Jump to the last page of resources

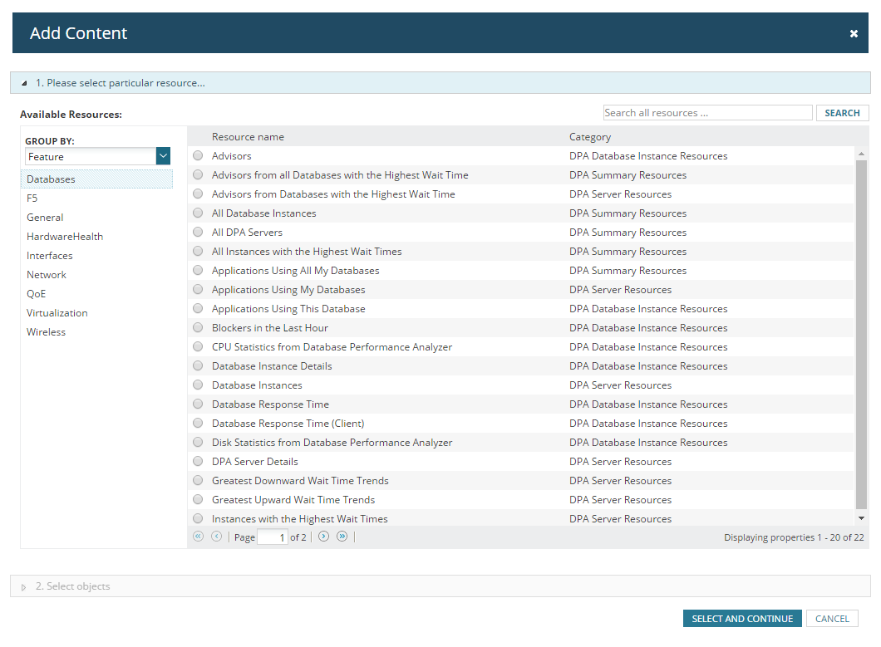pos(342,537)
